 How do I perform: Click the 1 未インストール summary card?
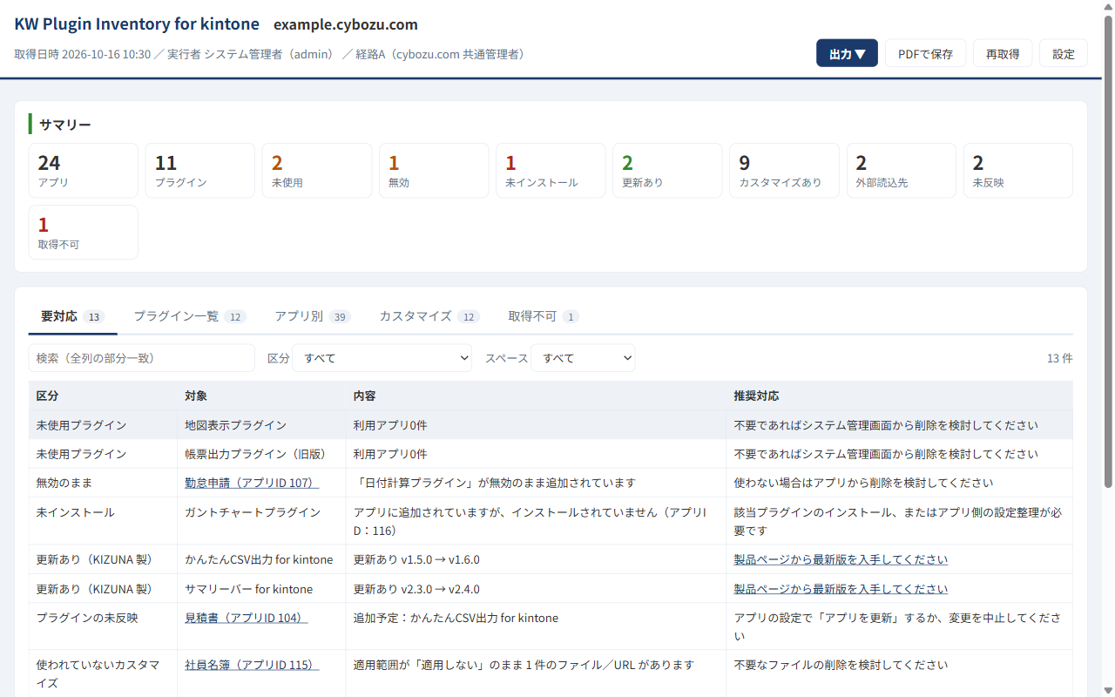tap(551, 171)
